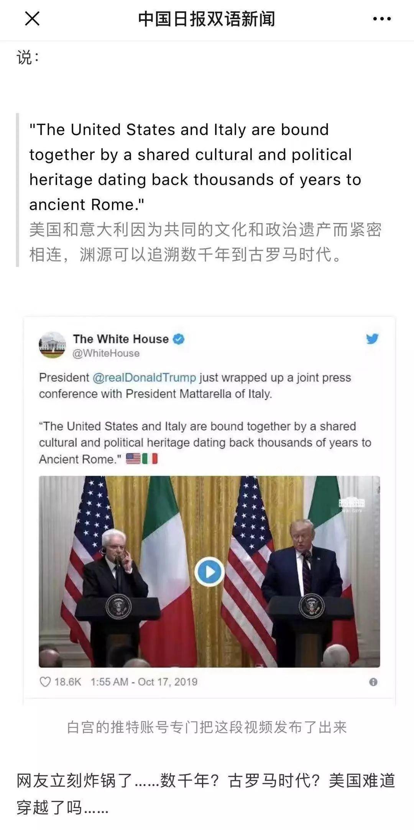Image resolution: width=414 pixels, height=830 pixels.
Task: Open the @realDonaldTrump mention link
Action: (x=144, y=377)
